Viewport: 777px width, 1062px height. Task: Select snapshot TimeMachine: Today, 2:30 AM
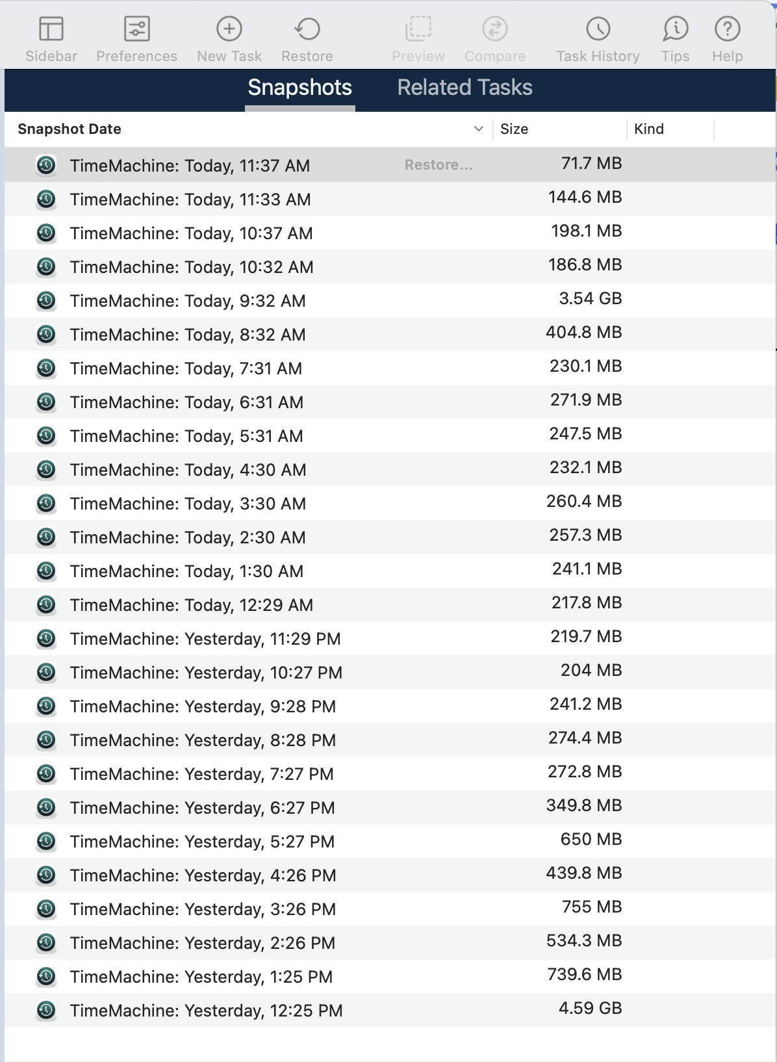[390, 537]
